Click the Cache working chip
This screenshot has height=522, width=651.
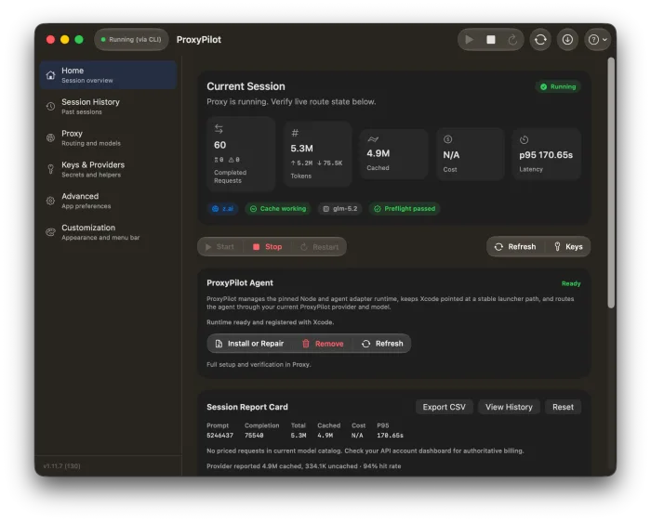click(x=278, y=209)
